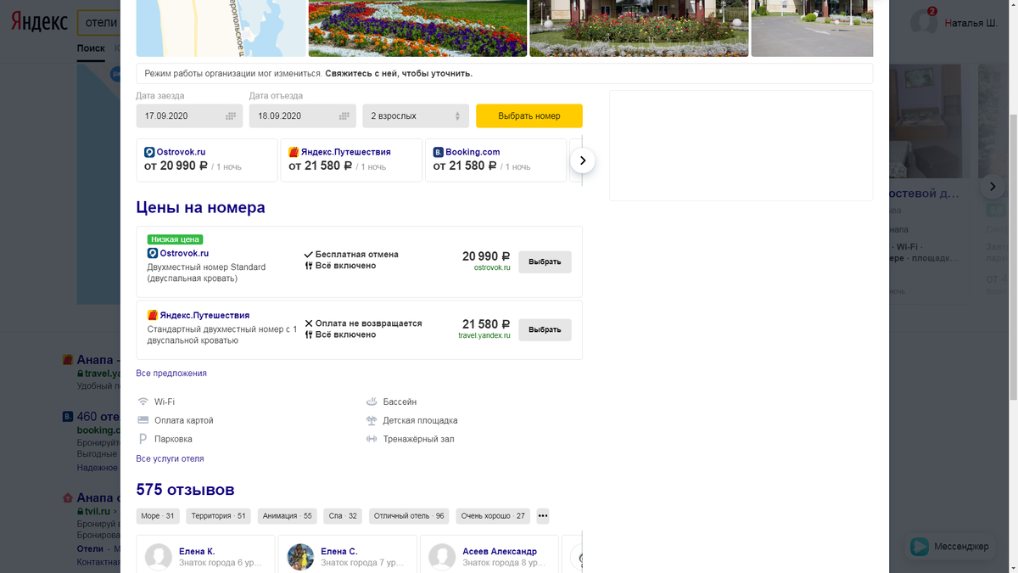Screen dimensions: 1018x573
Task: Click the Бассейн pool icon
Action: coord(372,402)
